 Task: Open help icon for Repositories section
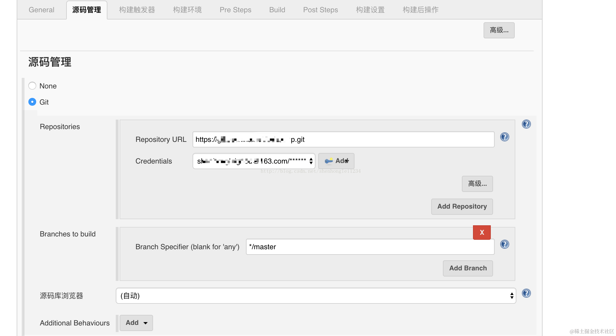tap(526, 124)
